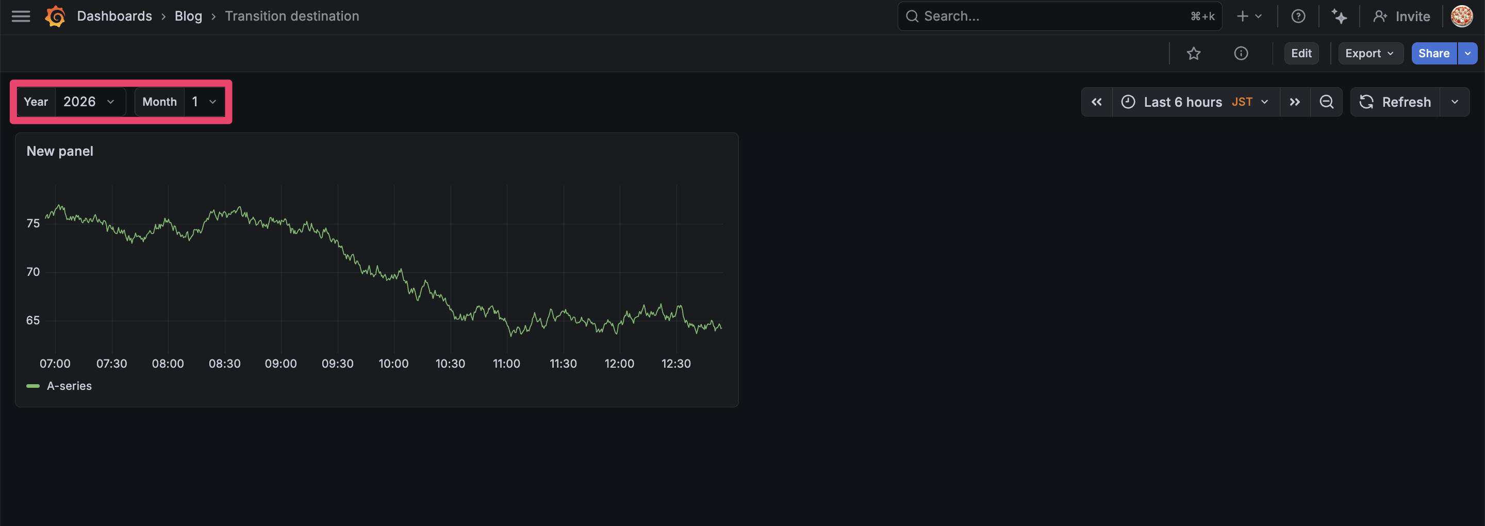Image resolution: width=1485 pixels, height=526 pixels.
Task: Toggle A-series visibility in legend
Action: click(69, 386)
